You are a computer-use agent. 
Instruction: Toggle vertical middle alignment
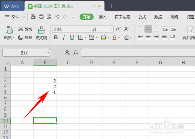[148, 29]
